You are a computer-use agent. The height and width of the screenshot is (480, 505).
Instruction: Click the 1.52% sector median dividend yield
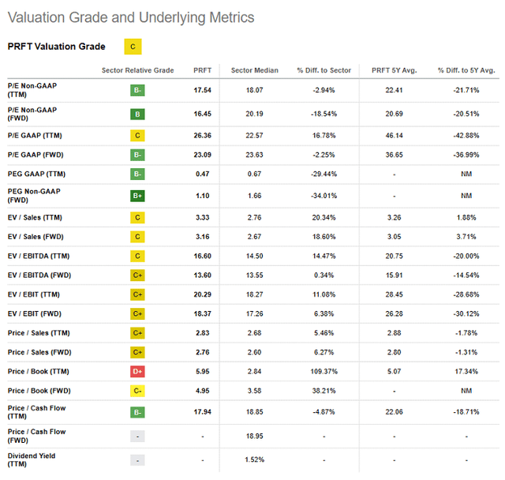(x=255, y=460)
